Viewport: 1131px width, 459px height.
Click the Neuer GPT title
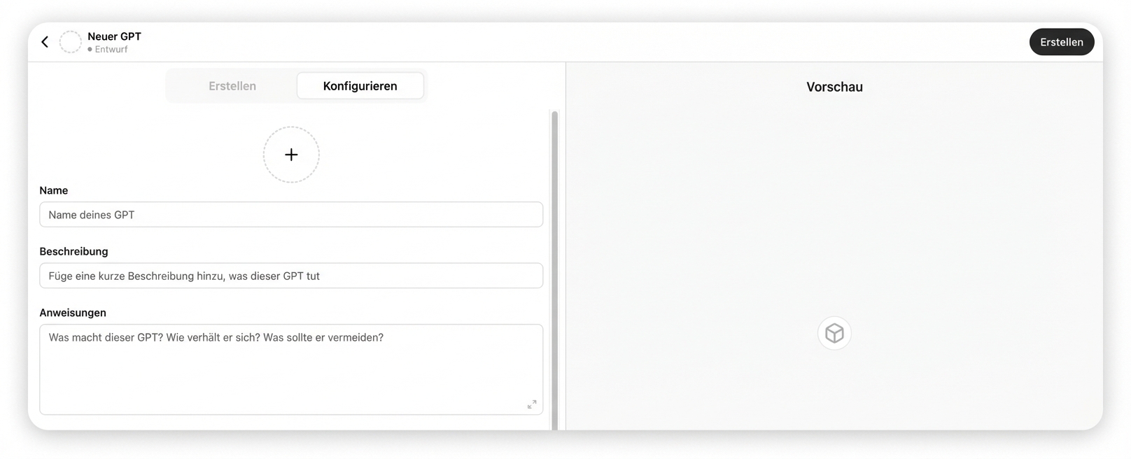pos(114,36)
